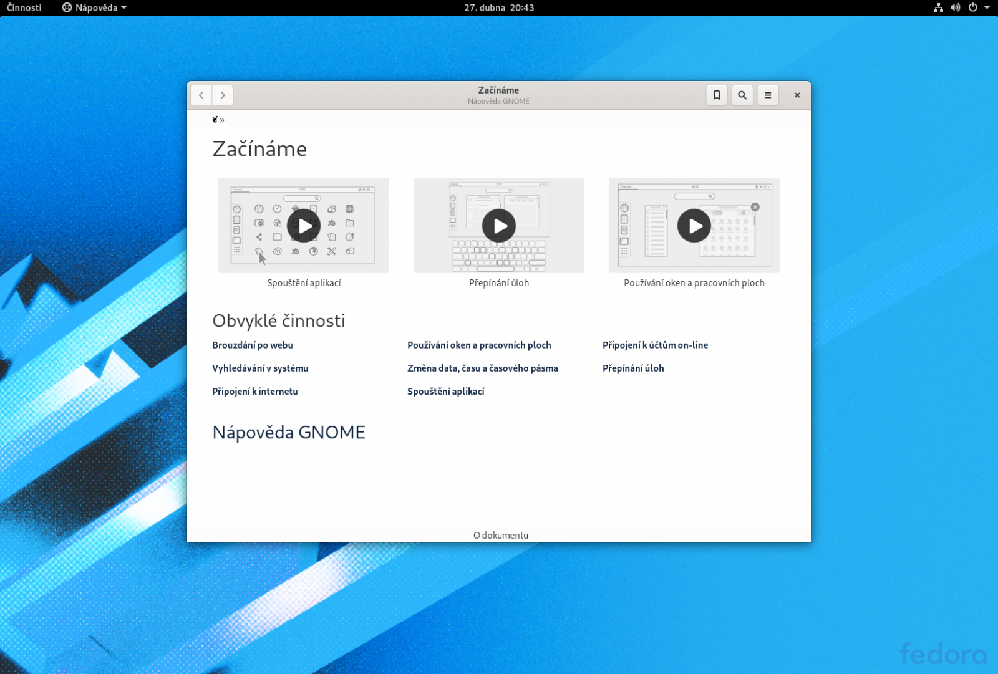Viewport: 998px width, 674px height.
Task: Open the O dokumentu link
Action: (x=500, y=535)
